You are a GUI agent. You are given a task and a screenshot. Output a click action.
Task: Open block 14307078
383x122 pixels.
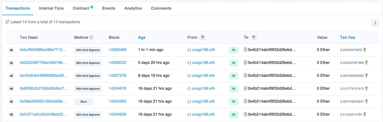[117, 76]
